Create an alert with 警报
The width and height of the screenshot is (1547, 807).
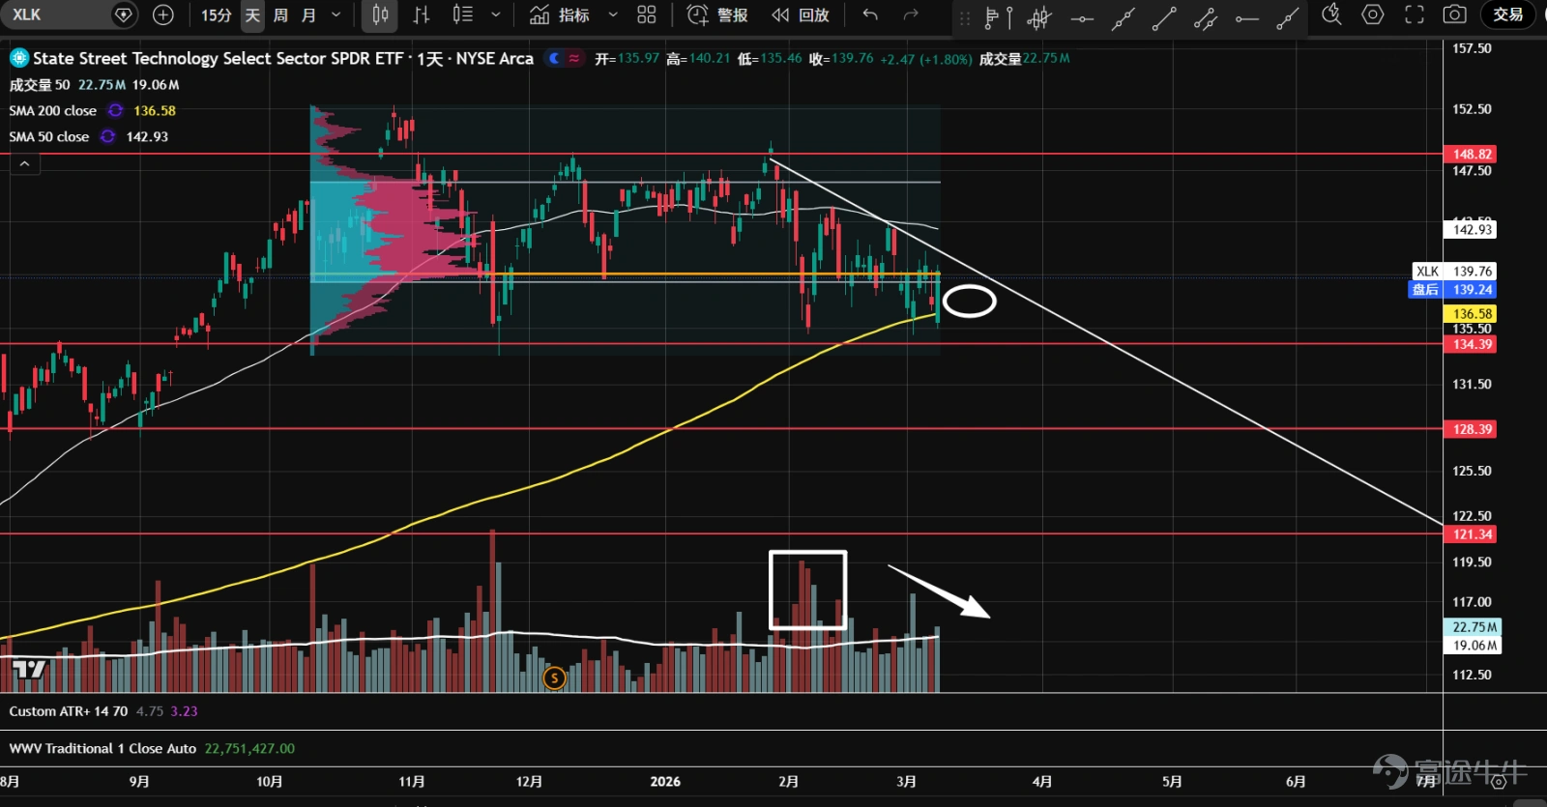click(x=717, y=15)
